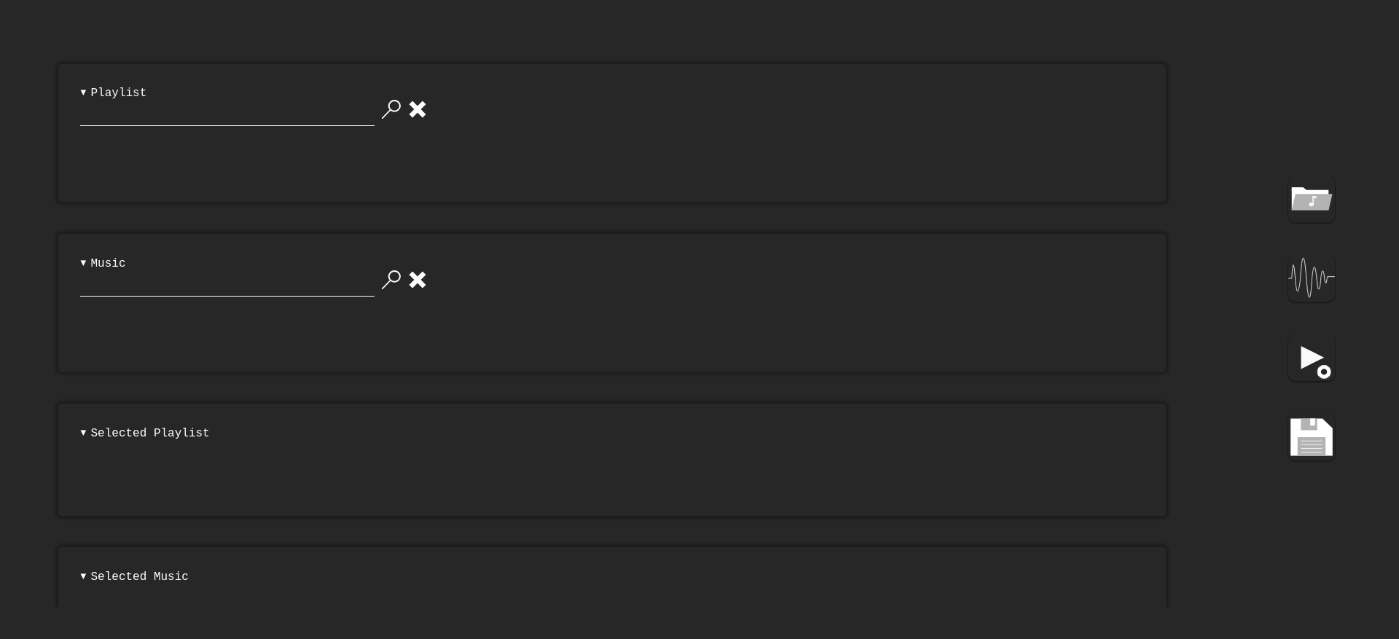Collapse the Selected Music triangle

click(x=83, y=576)
